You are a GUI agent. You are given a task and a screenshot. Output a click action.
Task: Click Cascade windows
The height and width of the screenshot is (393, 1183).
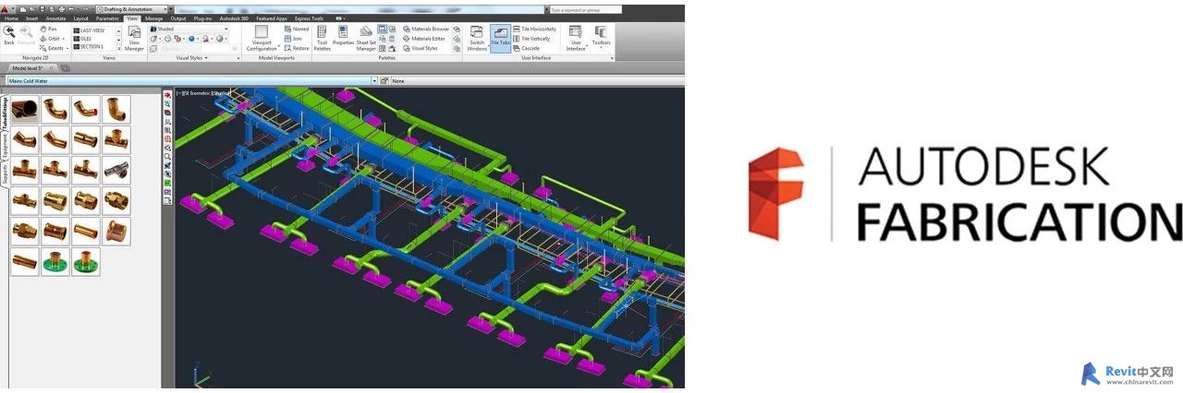(x=526, y=48)
